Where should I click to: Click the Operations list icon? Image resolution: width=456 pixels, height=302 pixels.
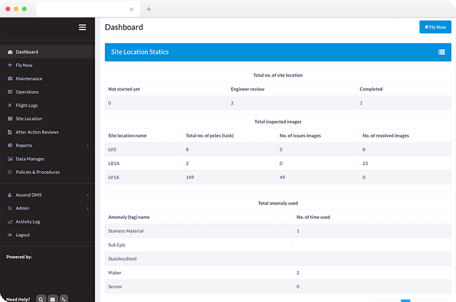(x=10, y=92)
